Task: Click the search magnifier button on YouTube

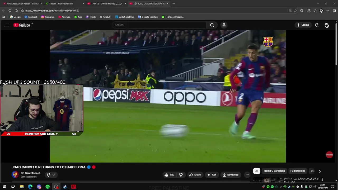Action: click(x=212, y=25)
